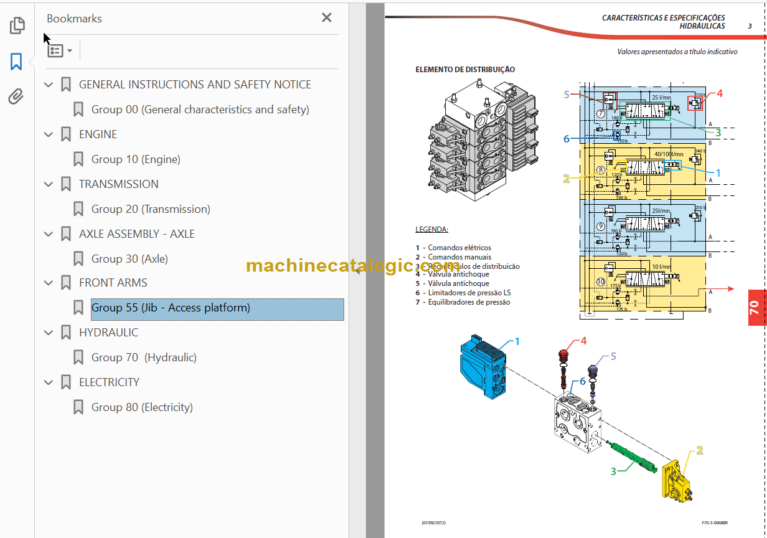Click legend line 'Comandos elétricos'
767x538 pixels.
459,248
